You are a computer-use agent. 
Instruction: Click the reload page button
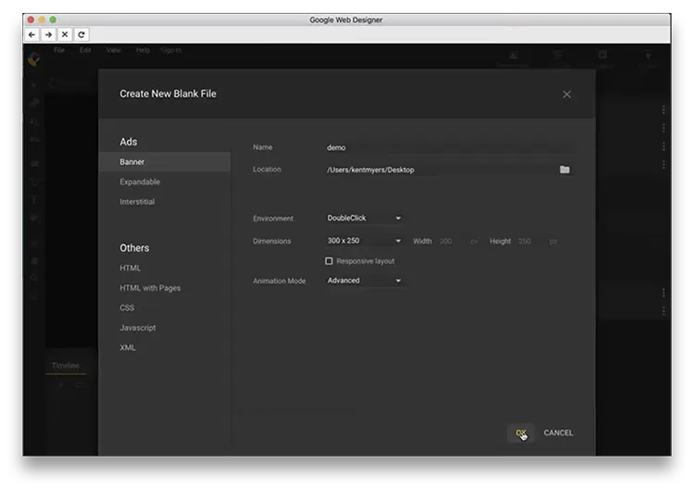click(81, 34)
